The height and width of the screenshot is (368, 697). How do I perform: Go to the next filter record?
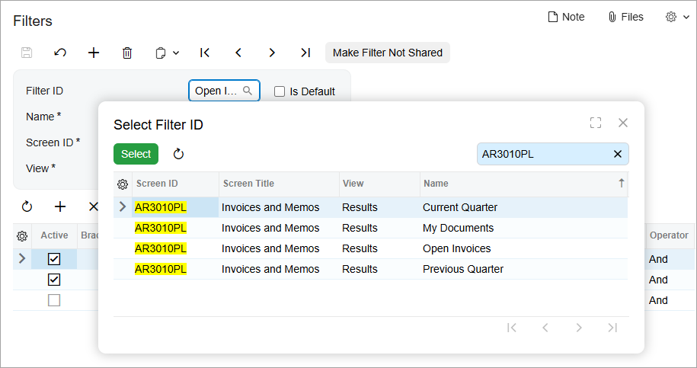pyautogui.click(x=272, y=53)
